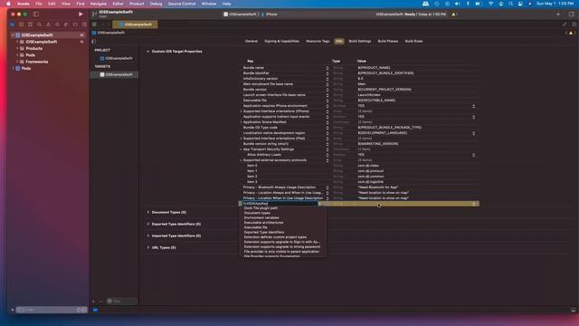Open the debug navigator icon
The height and width of the screenshot is (326, 579).
(x=66, y=24)
